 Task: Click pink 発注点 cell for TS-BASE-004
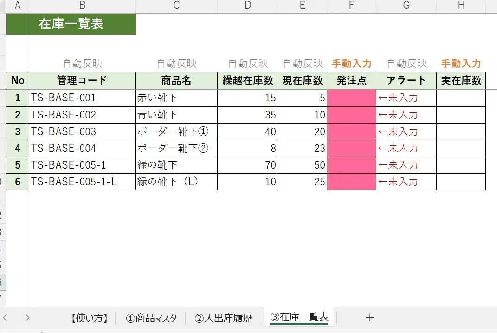351,149
